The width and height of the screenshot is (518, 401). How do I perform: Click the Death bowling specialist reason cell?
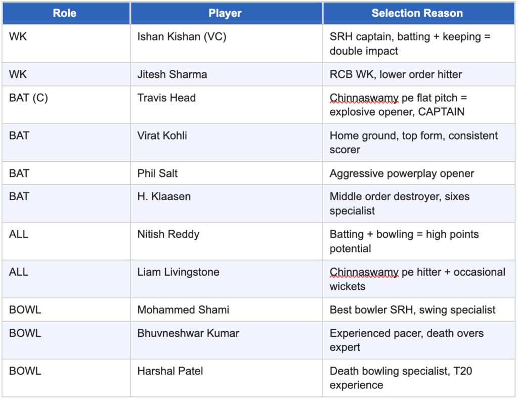(x=418, y=378)
